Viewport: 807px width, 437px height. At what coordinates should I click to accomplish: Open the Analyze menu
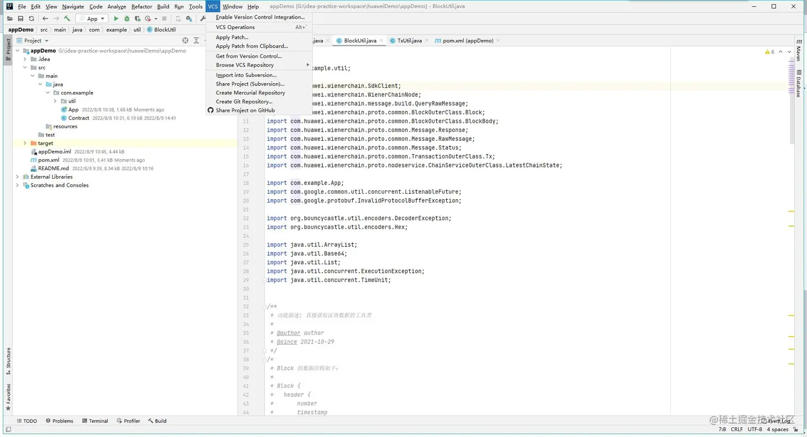116,6
